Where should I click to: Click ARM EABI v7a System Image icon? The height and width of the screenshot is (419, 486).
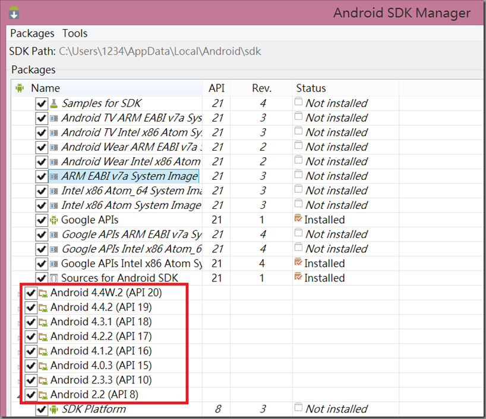54,176
